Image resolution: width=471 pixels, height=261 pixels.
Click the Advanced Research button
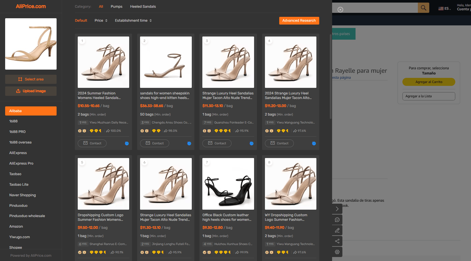pos(299,21)
